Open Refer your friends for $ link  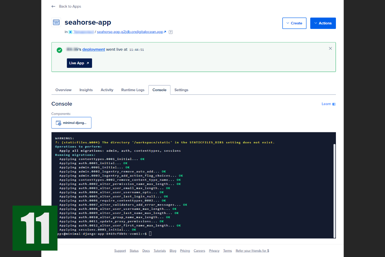point(252,251)
